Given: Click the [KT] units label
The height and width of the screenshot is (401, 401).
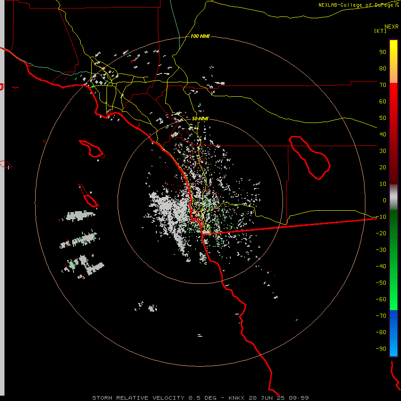Looking at the screenshot, I should click(x=381, y=31).
